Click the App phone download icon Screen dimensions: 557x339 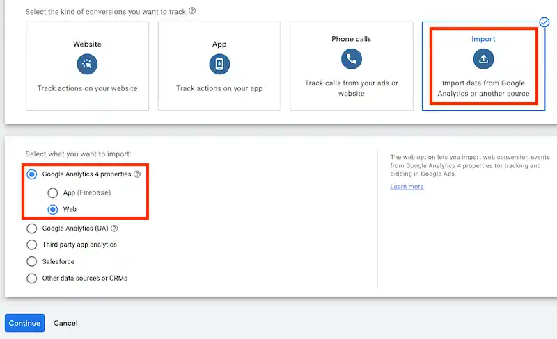click(x=219, y=64)
